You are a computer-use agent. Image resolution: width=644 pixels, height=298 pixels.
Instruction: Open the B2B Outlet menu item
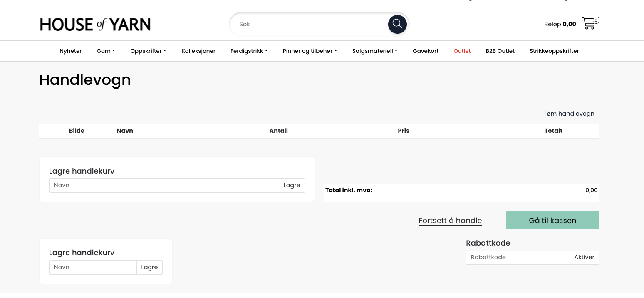click(500, 51)
